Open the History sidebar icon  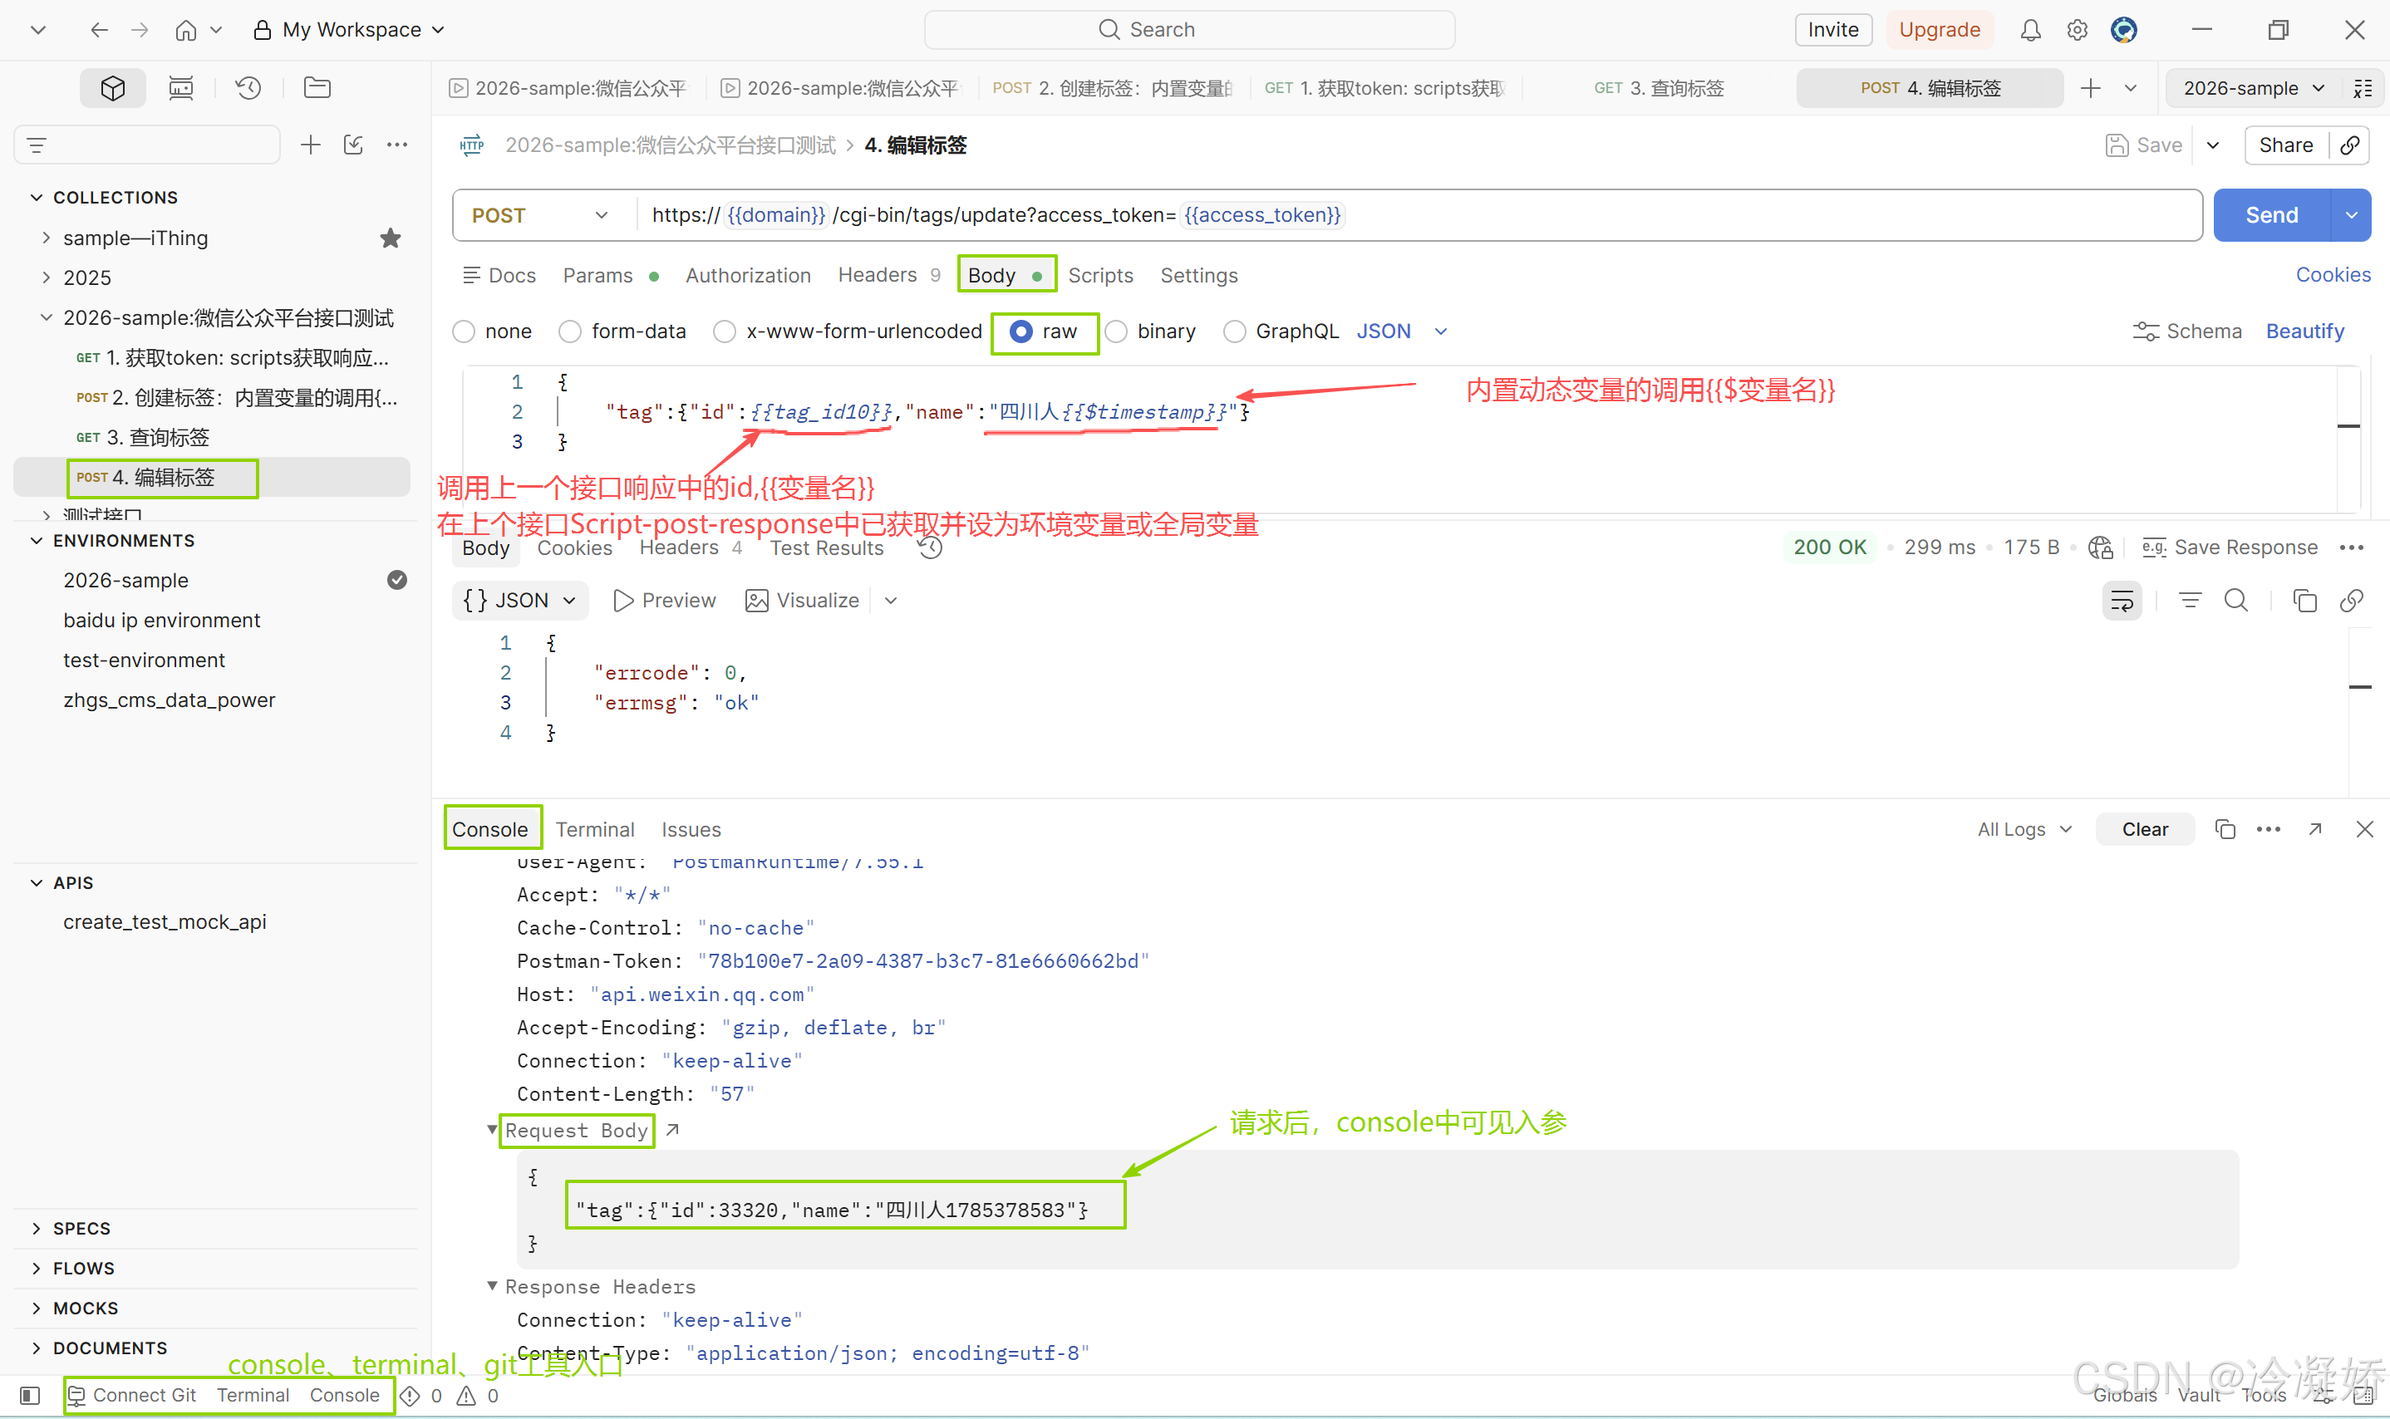tap(248, 88)
